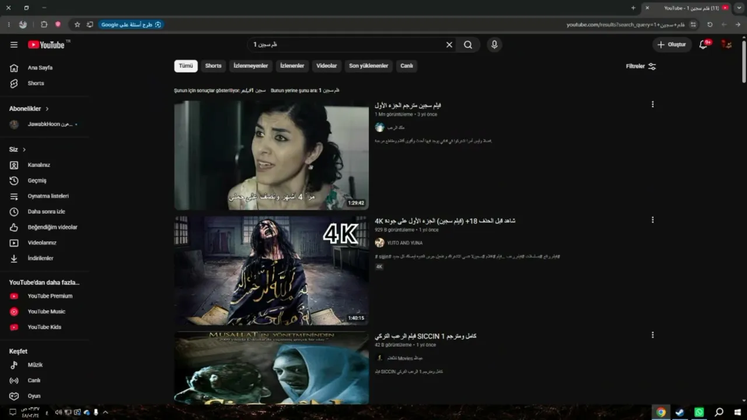Expand the Siz section
Screen dimensions: 747x420
(x=18, y=150)
